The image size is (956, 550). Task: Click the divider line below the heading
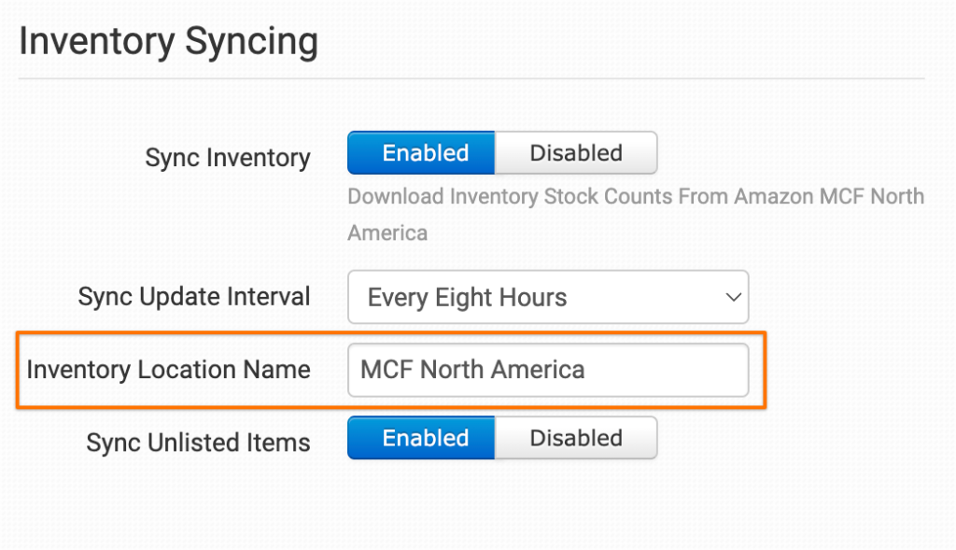coord(471,78)
